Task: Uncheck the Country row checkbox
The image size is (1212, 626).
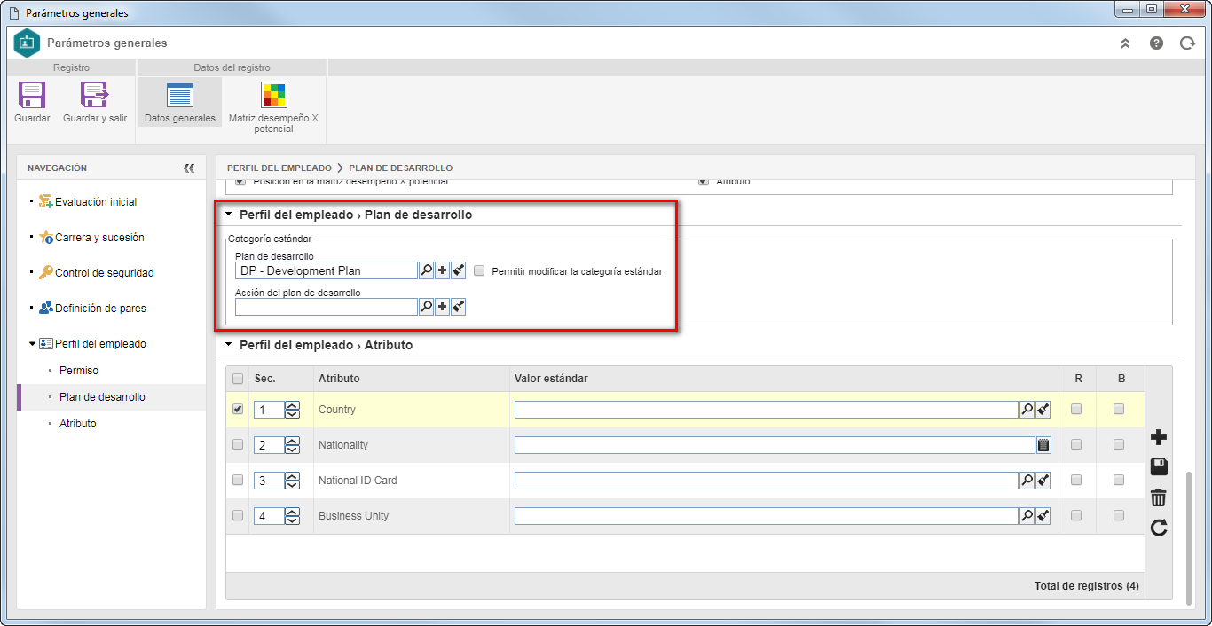Action: tap(238, 409)
